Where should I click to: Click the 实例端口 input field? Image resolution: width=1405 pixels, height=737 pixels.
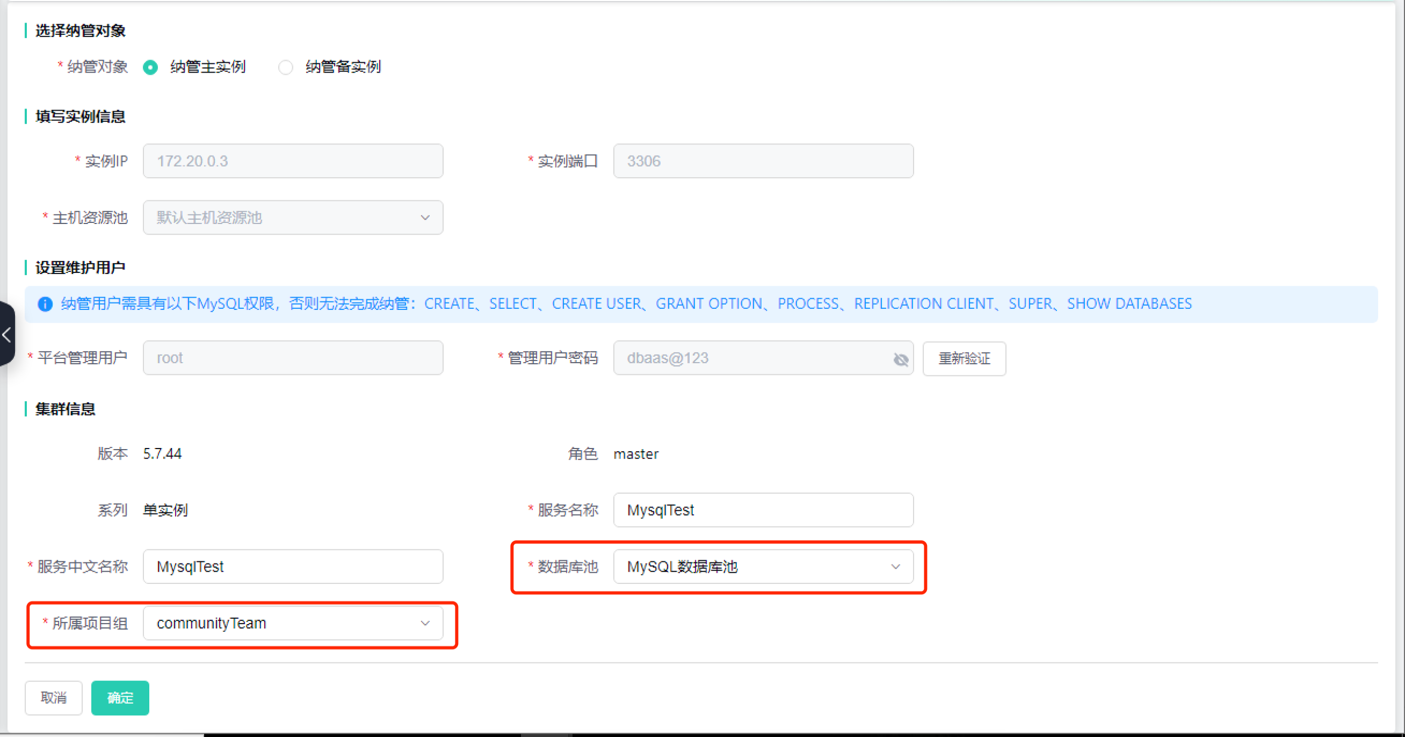(x=763, y=161)
